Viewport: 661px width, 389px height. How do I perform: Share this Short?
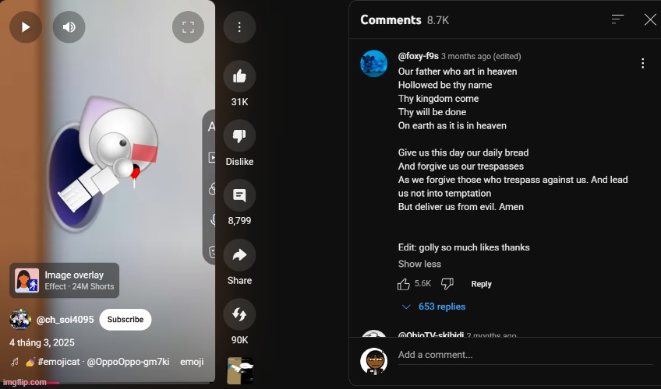pyautogui.click(x=239, y=255)
